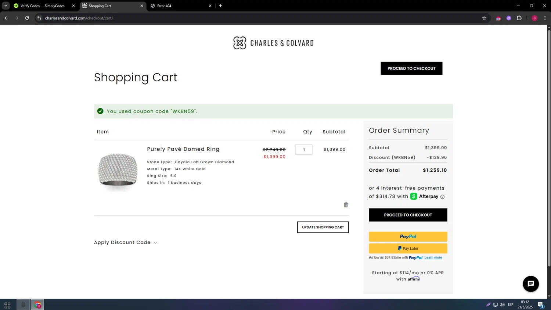Click Proceed to Checkout in Order Summary

tap(408, 215)
